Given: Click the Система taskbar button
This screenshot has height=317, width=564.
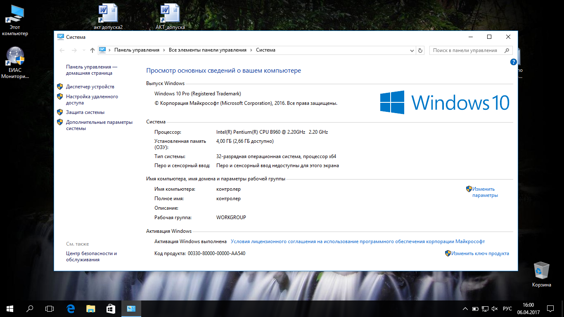Looking at the screenshot, I should tap(131, 308).
